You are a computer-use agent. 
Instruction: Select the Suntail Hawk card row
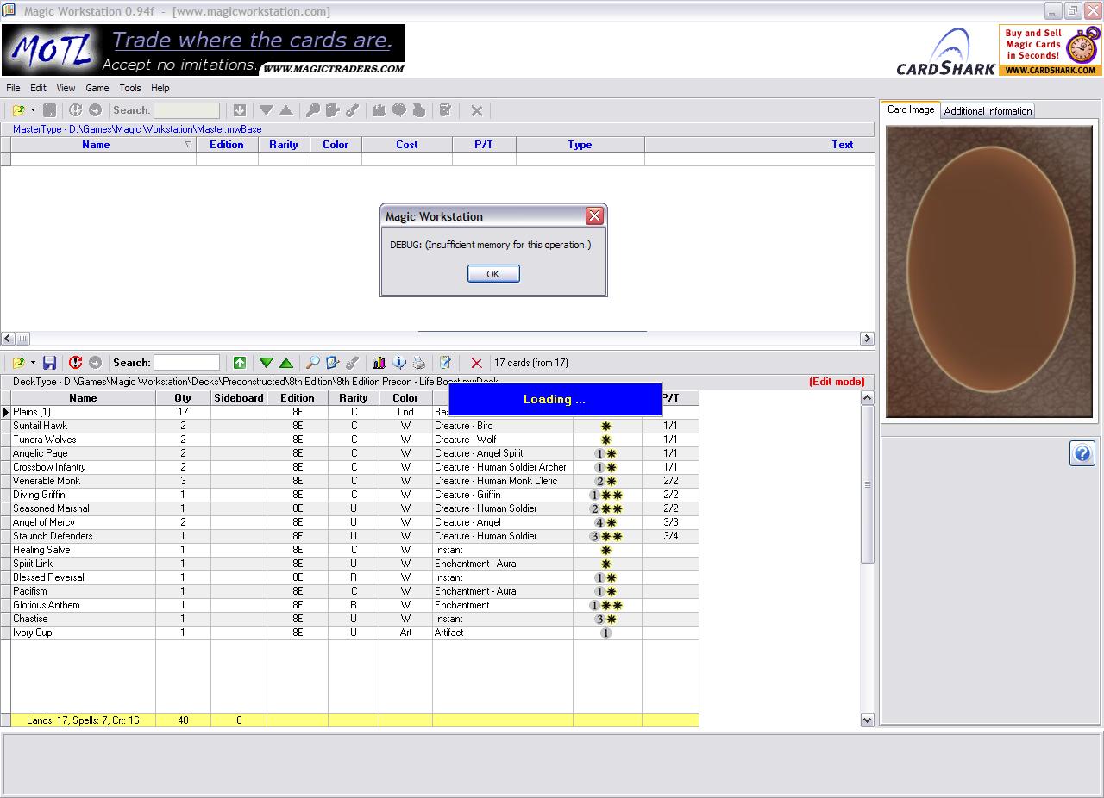[x=354, y=426]
